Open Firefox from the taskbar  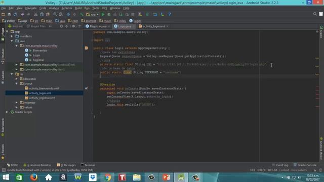(34, 177)
